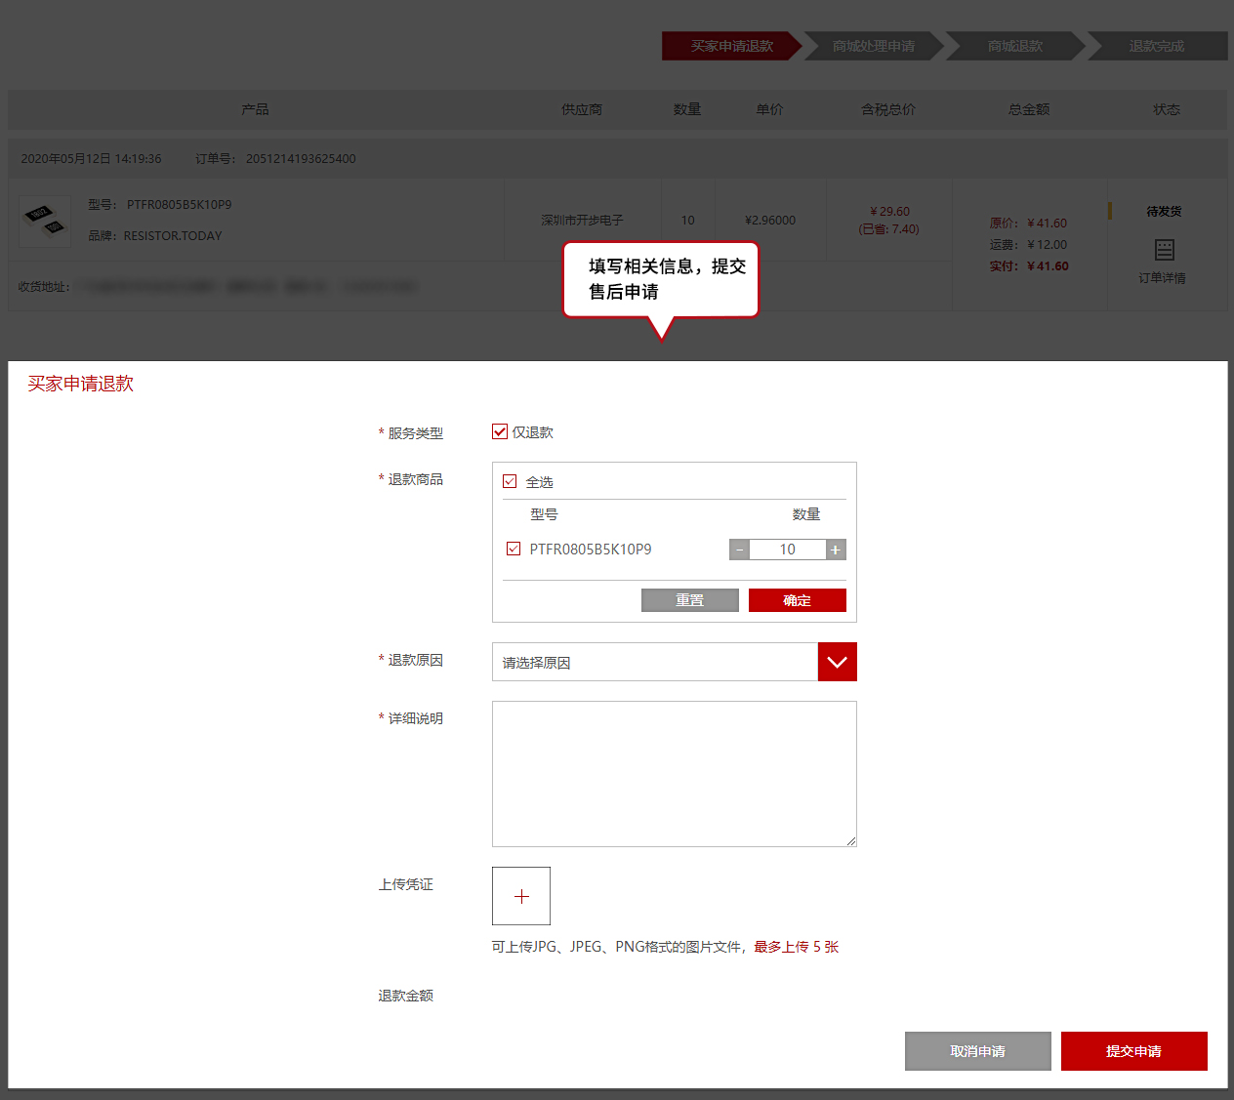Expand the refund reason dropdown arrow
1234x1100 pixels.
tap(837, 662)
